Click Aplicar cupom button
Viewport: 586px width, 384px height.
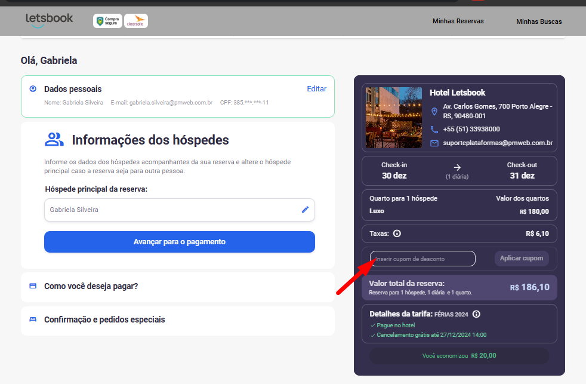click(522, 259)
